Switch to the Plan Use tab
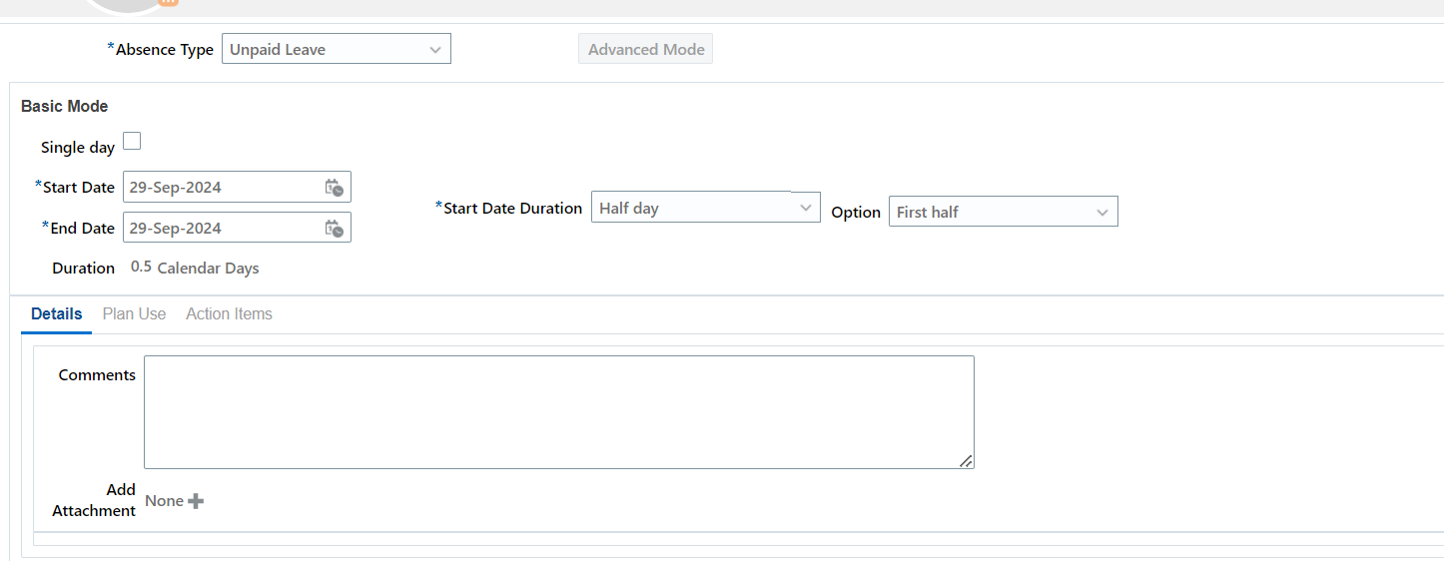The height and width of the screenshot is (561, 1444). click(134, 313)
